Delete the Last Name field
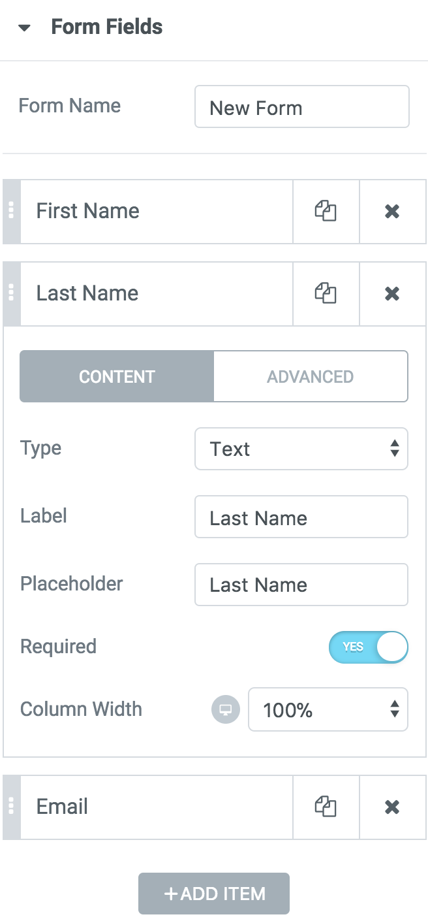Screen dimensions: 428x921 click(x=392, y=294)
